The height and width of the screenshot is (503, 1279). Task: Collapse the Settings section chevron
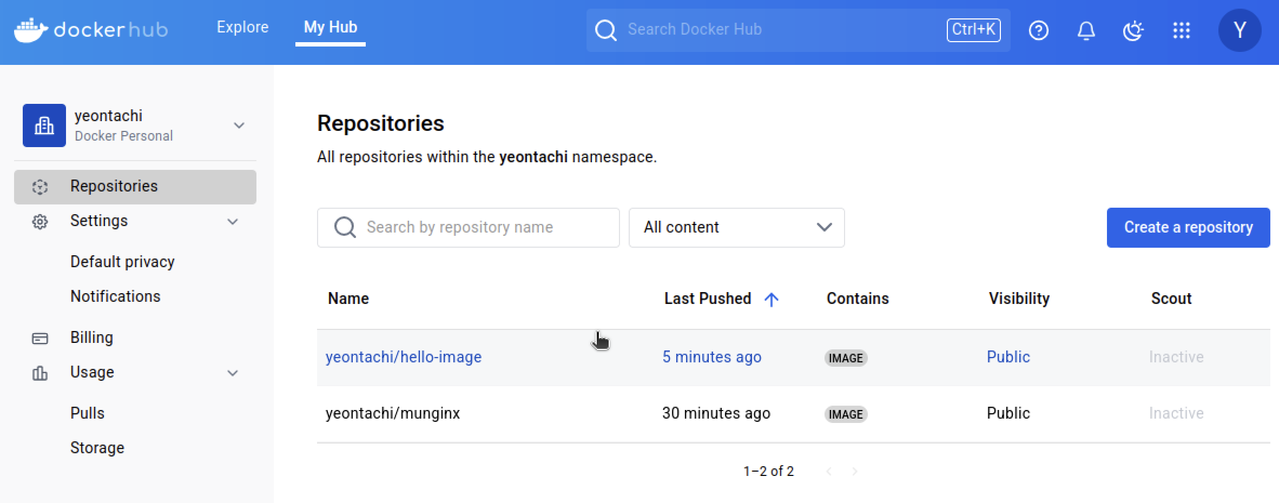[233, 222]
